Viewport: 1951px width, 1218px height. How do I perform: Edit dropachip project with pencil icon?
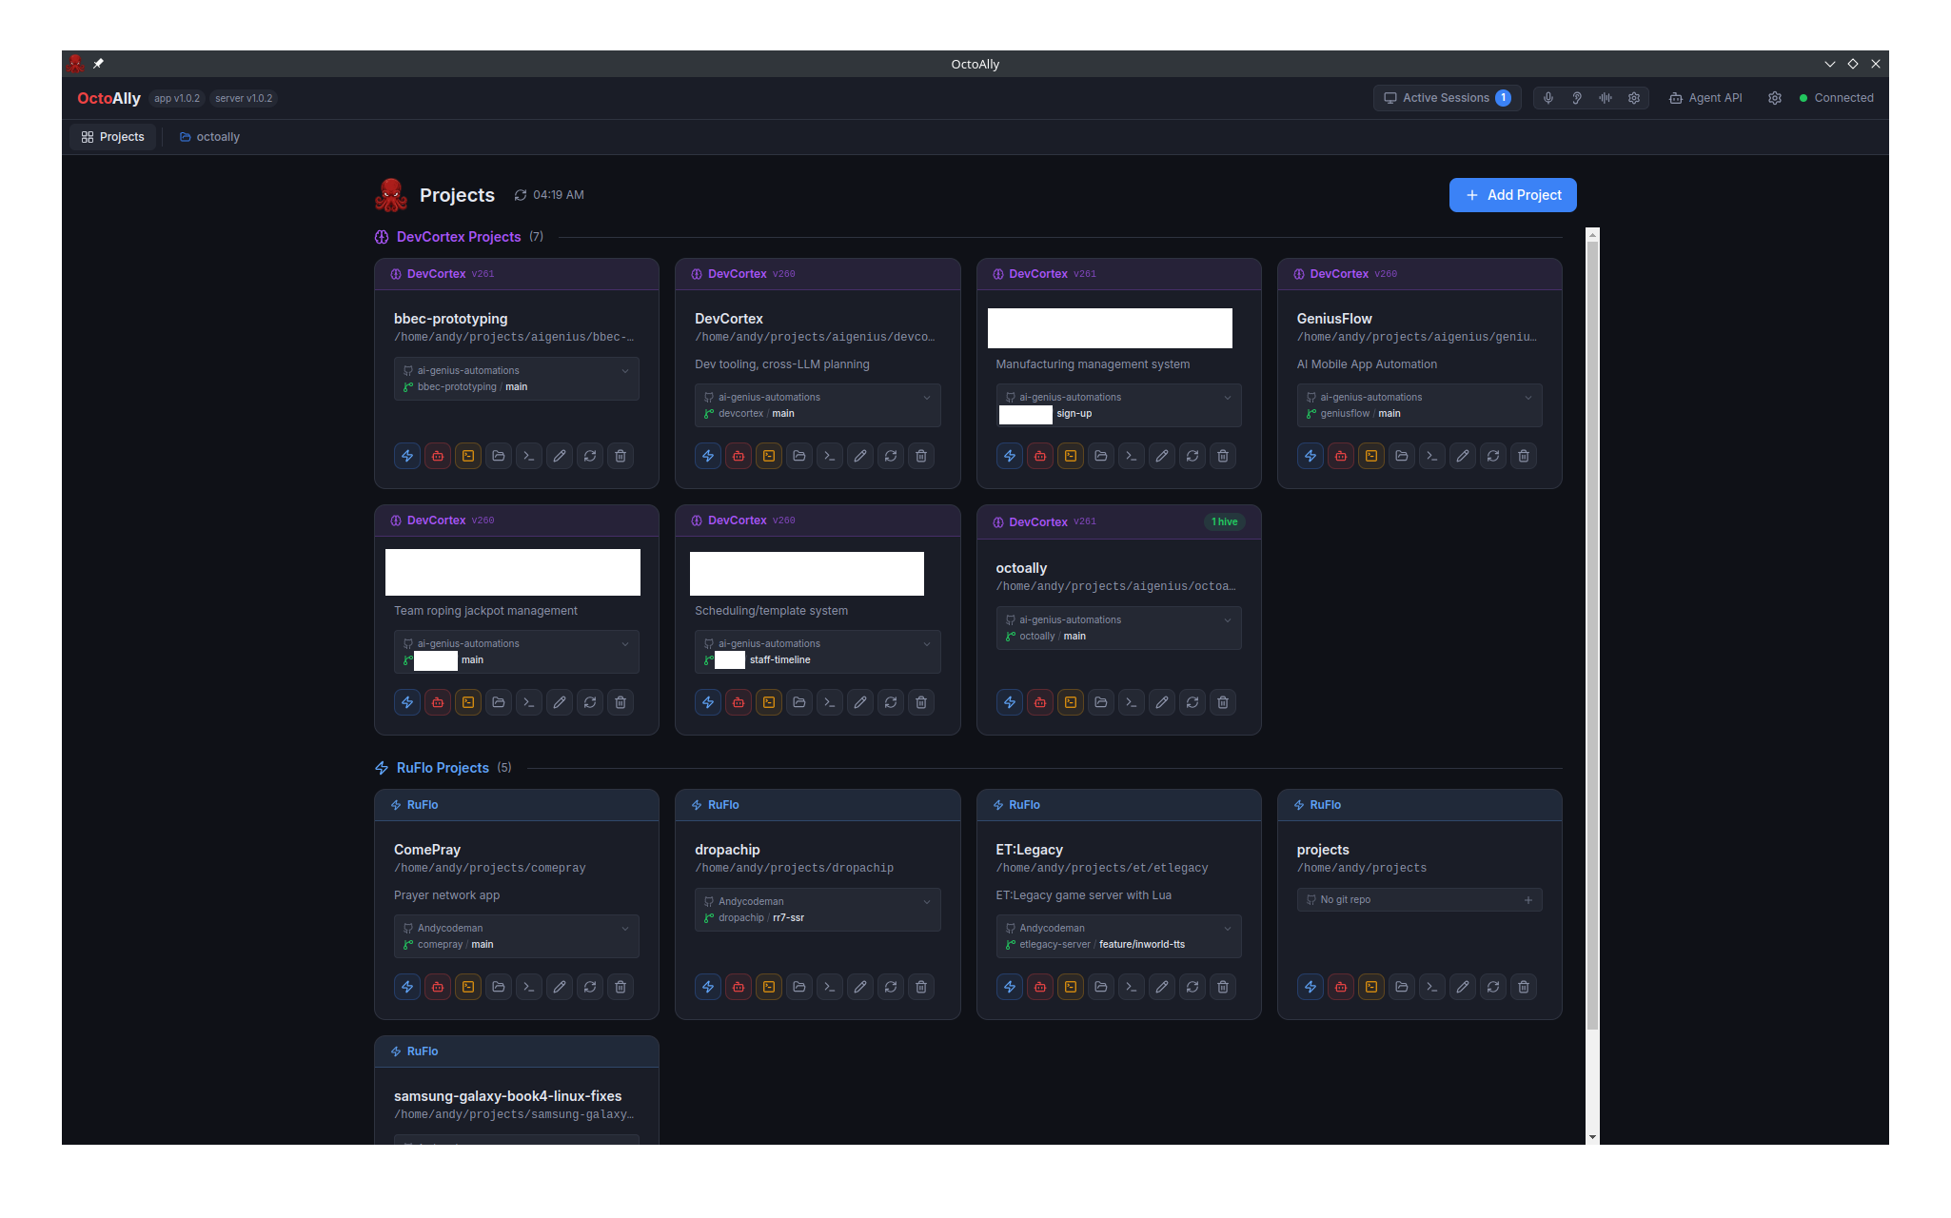click(x=860, y=987)
